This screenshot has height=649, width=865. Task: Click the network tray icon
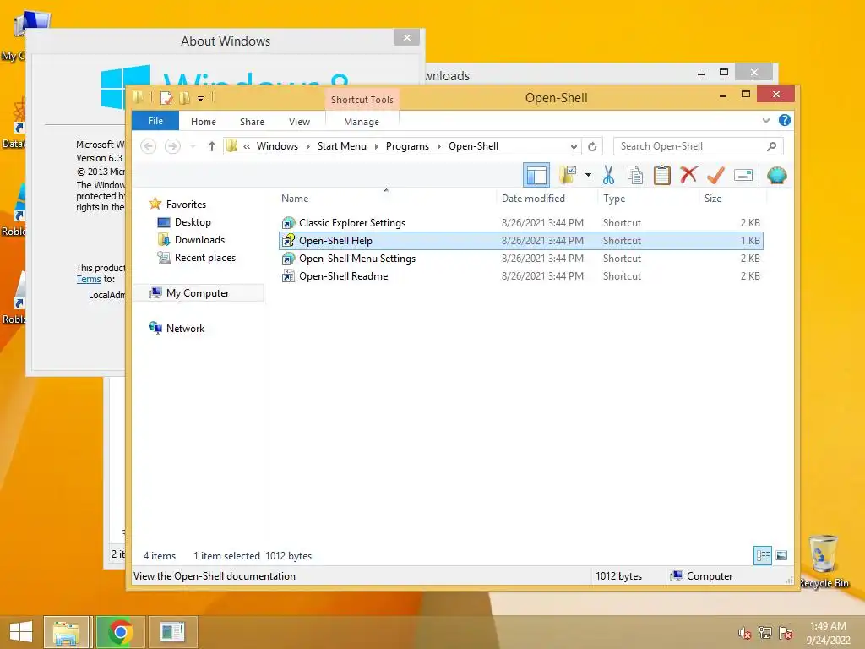click(x=764, y=633)
